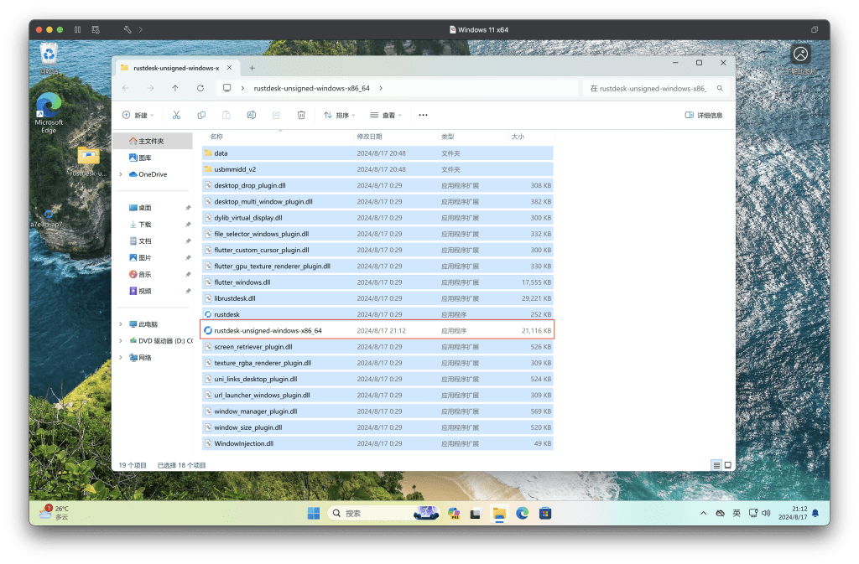Screen dimensions: 859x564
Task: Open the see-more menu with three dots
Action: click(422, 115)
